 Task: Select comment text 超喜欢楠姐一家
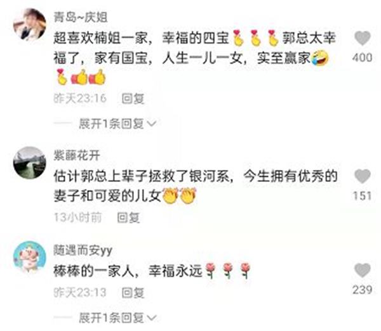tap(100, 38)
